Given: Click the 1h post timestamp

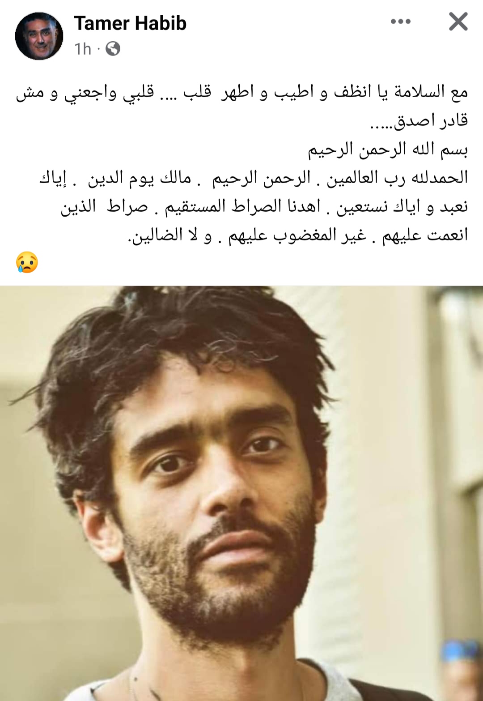Looking at the screenshot, I should point(83,49).
